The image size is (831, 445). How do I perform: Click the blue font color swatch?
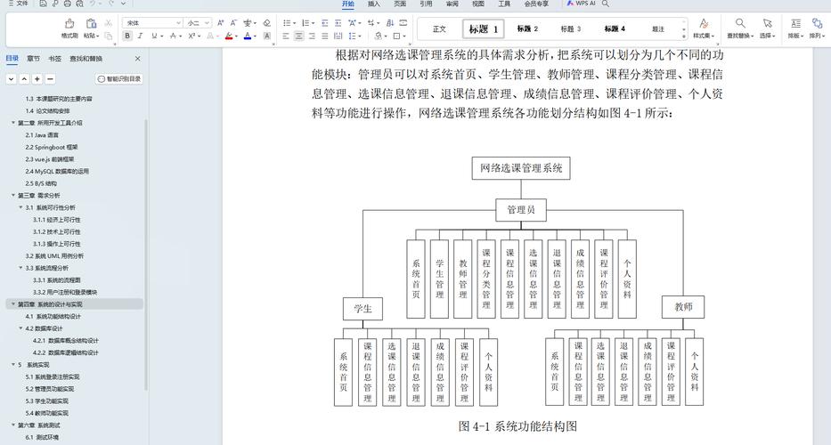coord(247,36)
